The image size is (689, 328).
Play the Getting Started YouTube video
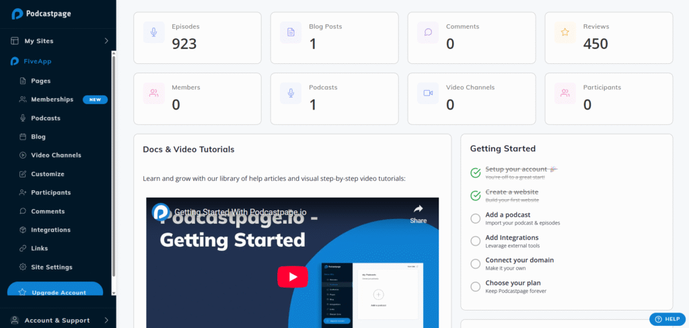[293, 277]
